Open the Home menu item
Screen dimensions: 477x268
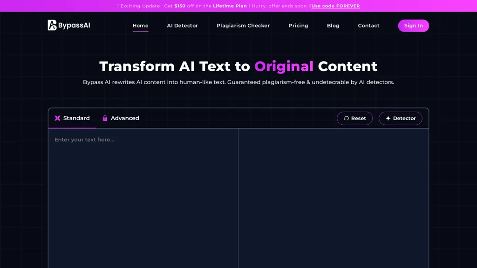(x=140, y=26)
